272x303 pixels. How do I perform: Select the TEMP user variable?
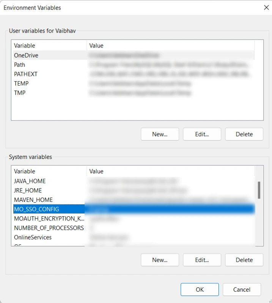[x=134, y=84]
